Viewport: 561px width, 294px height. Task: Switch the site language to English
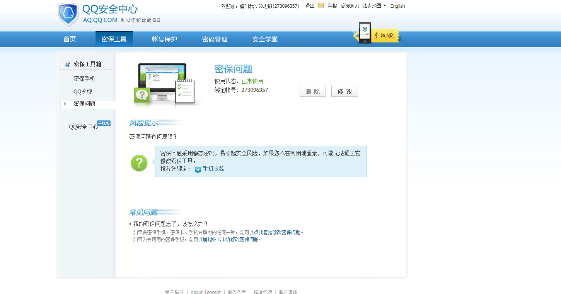point(397,6)
